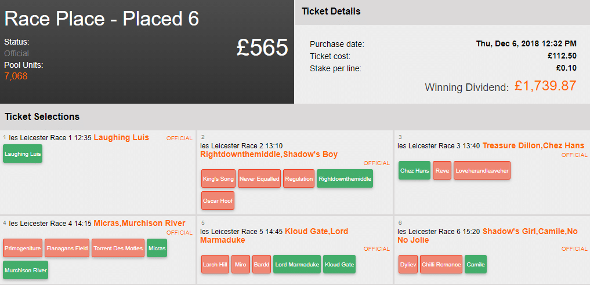Image resolution: width=590 pixels, height=285 pixels.
Task: Click the Flanagans Field chip
Action: pos(67,249)
